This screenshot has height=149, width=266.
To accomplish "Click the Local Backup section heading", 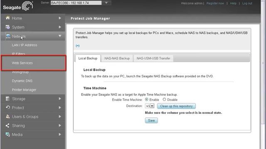I will coord(94,70).
